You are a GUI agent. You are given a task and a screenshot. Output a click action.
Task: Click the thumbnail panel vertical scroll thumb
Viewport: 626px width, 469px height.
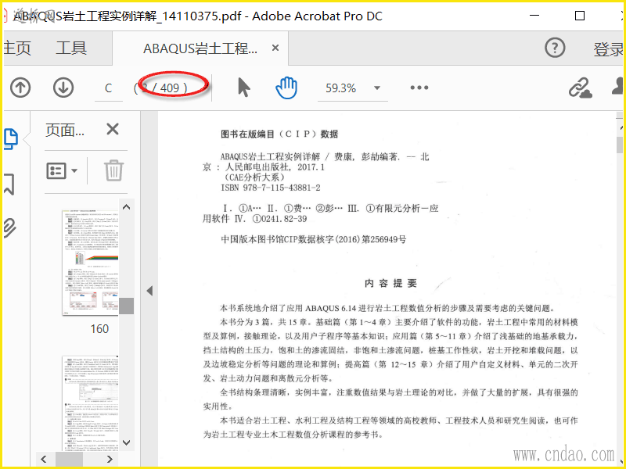(x=126, y=306)
